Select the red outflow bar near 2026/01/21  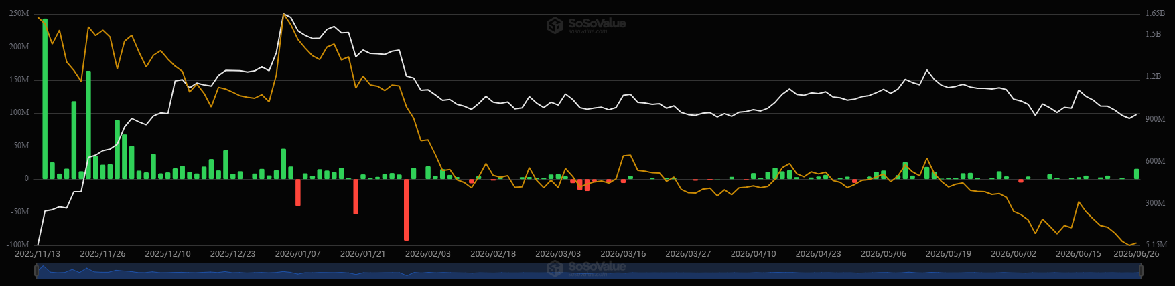[x=356, y=196]
